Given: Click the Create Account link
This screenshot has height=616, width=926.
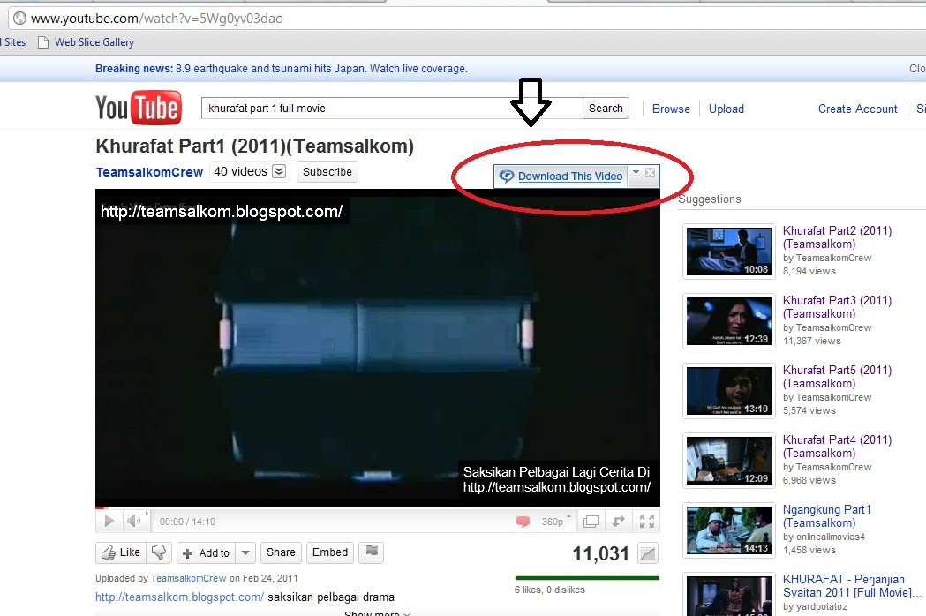Looking at the screenshot, I should (857, 109).
